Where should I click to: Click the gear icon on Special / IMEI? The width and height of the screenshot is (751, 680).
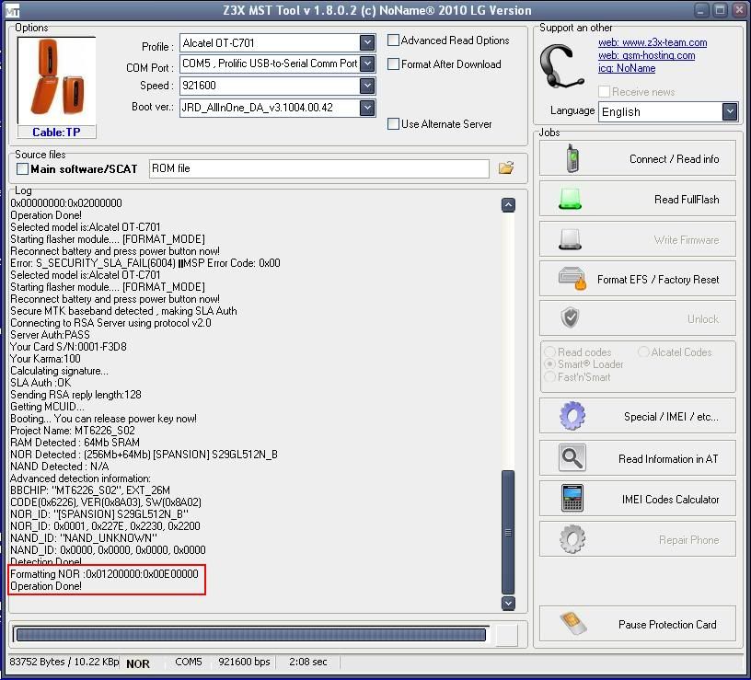pyautogui.click(x=572, y=416)
